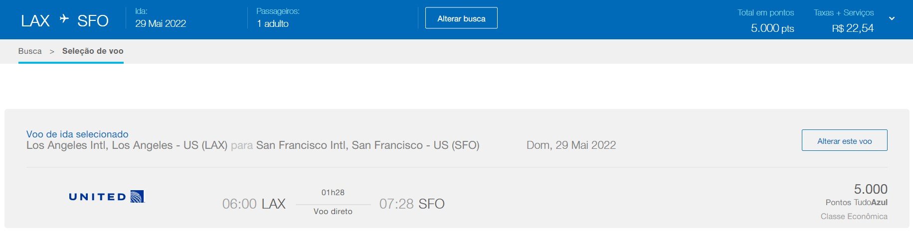This screenshot has height=233, width=913.
Task: Click the United airline logo
Action: coord(107,197)
